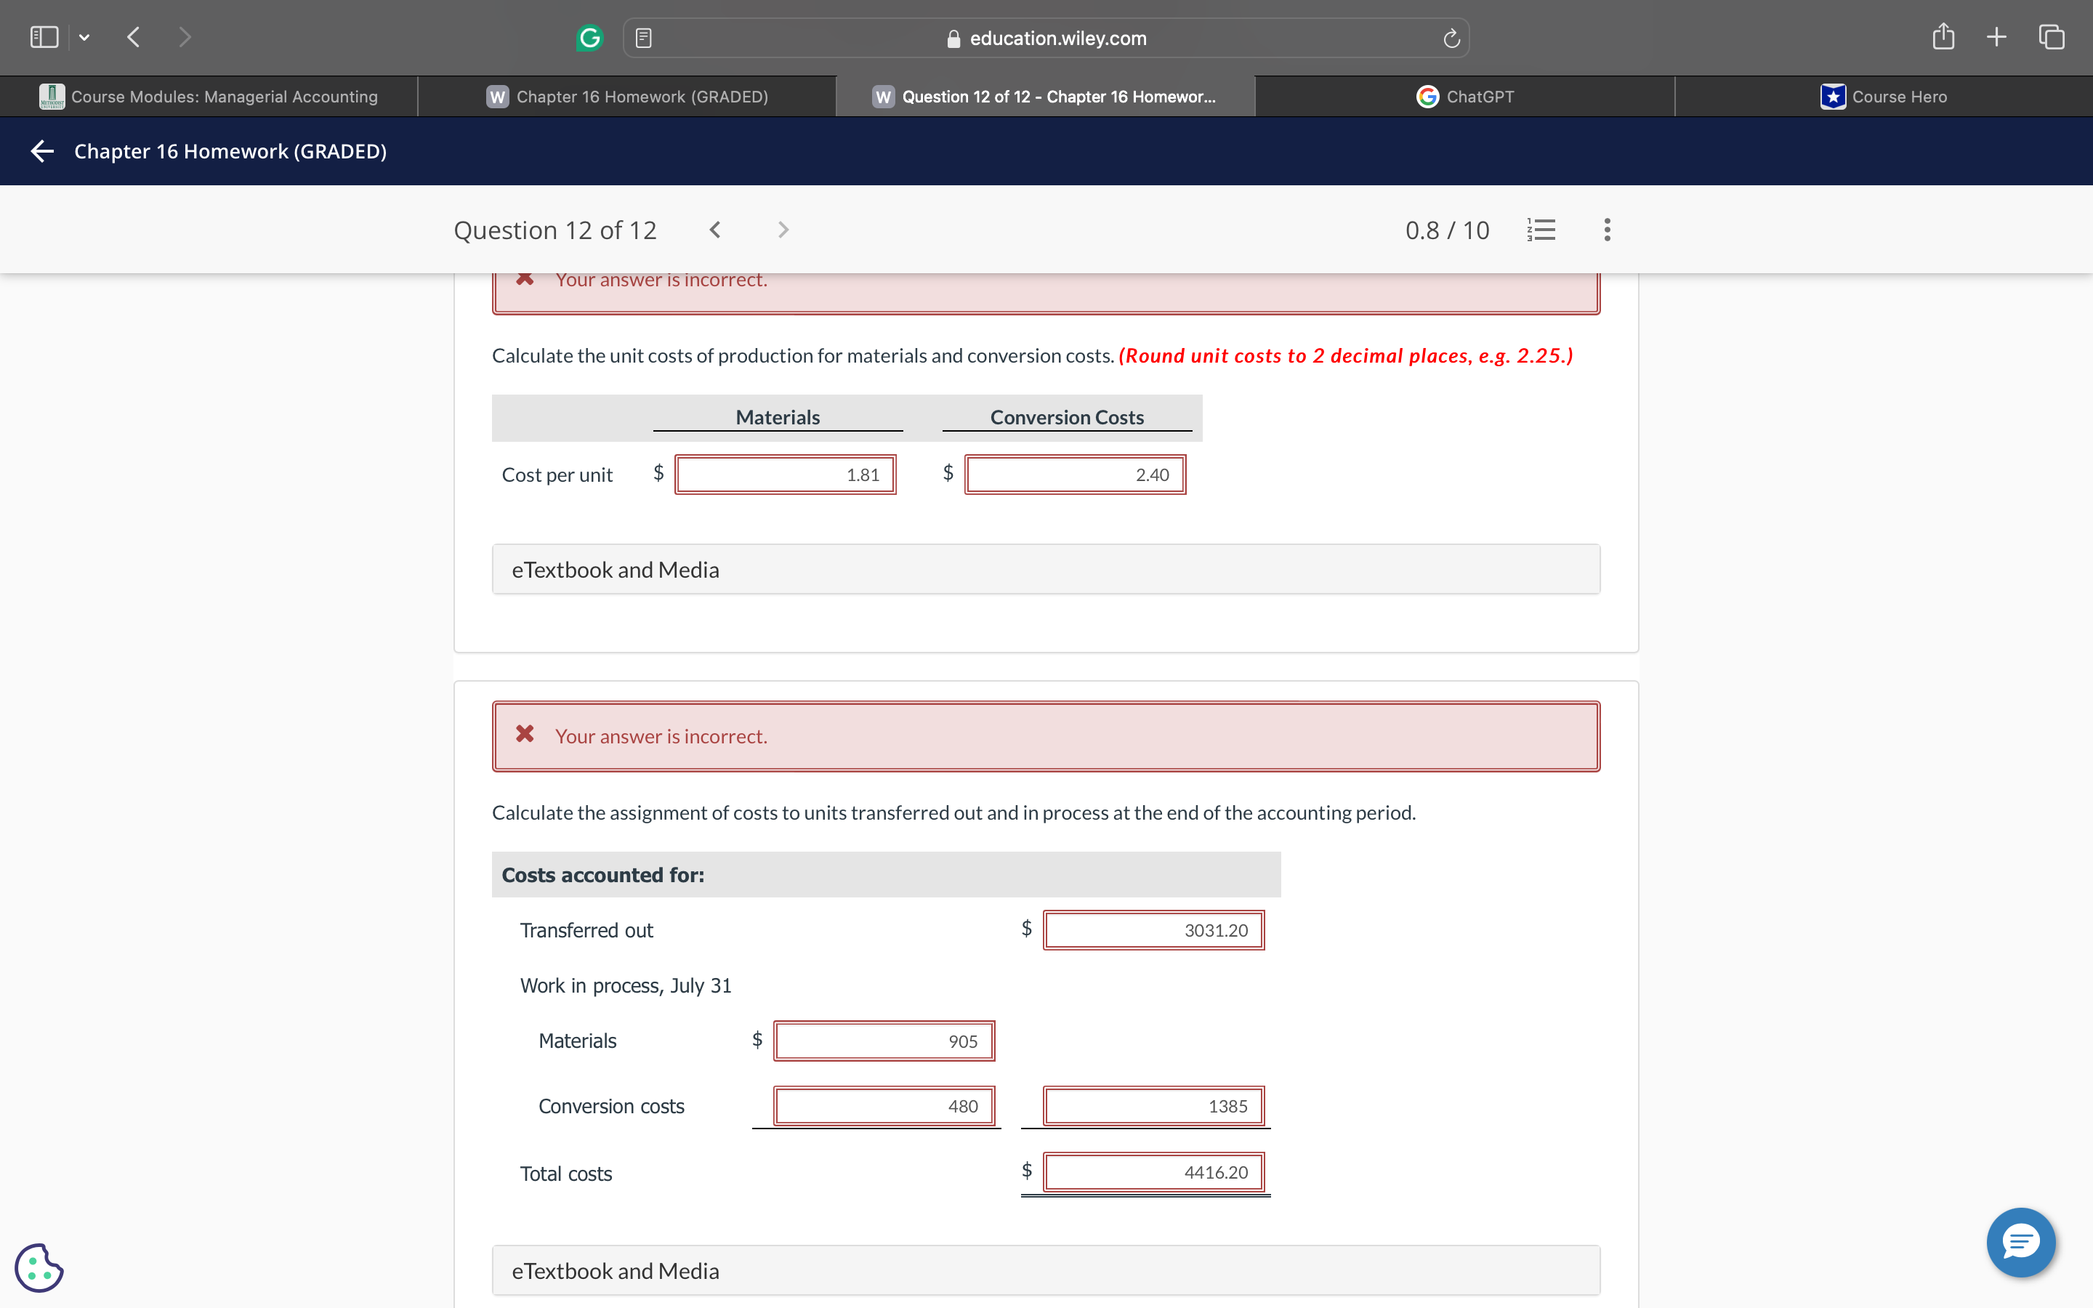Click the browser back arrow
This screenshot has width=2093, height=1308.
coord(133,37)
